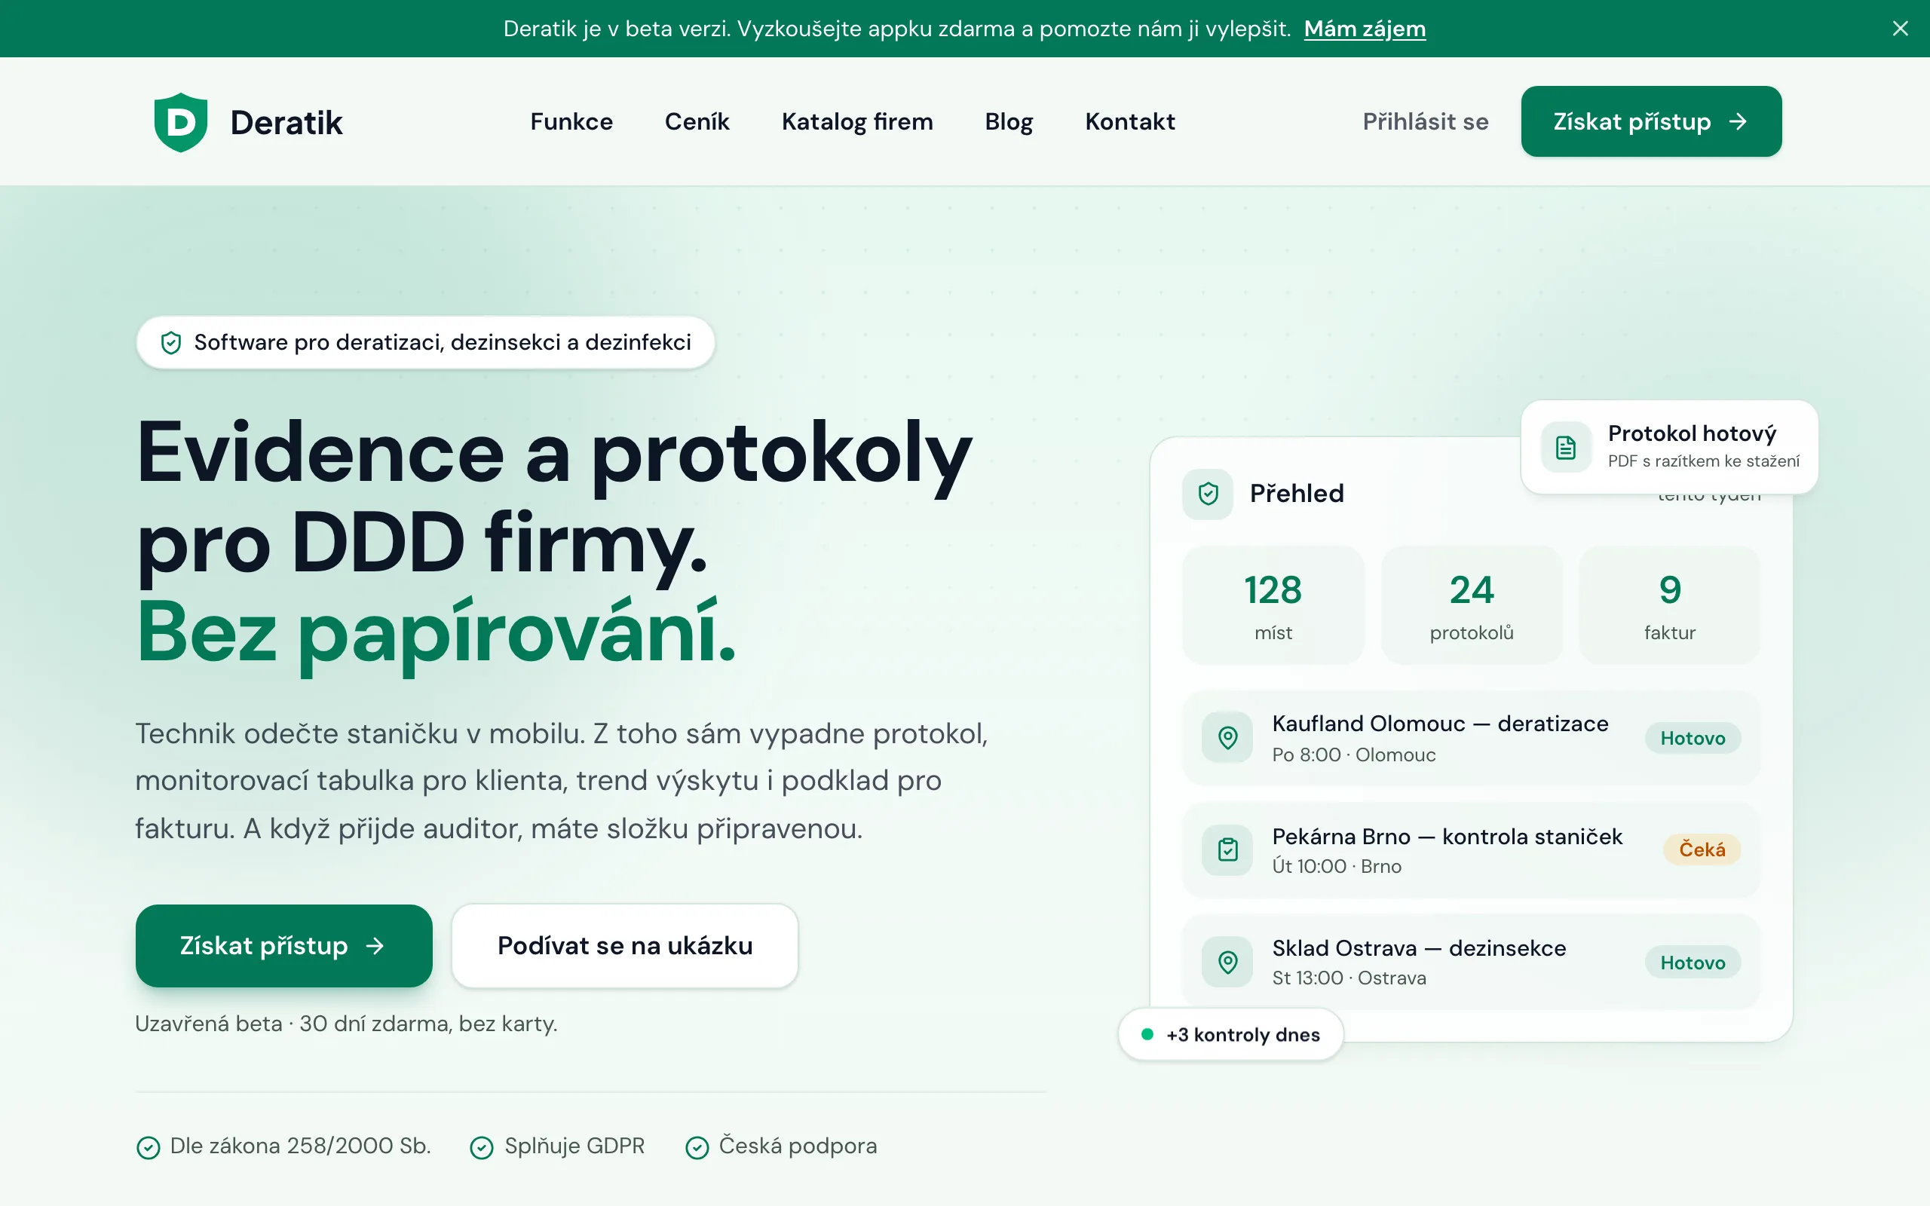Click Získat přístup button in header
Image resolution: width=1930 pixels, height=1206 pixels.
coord(1651,121)
